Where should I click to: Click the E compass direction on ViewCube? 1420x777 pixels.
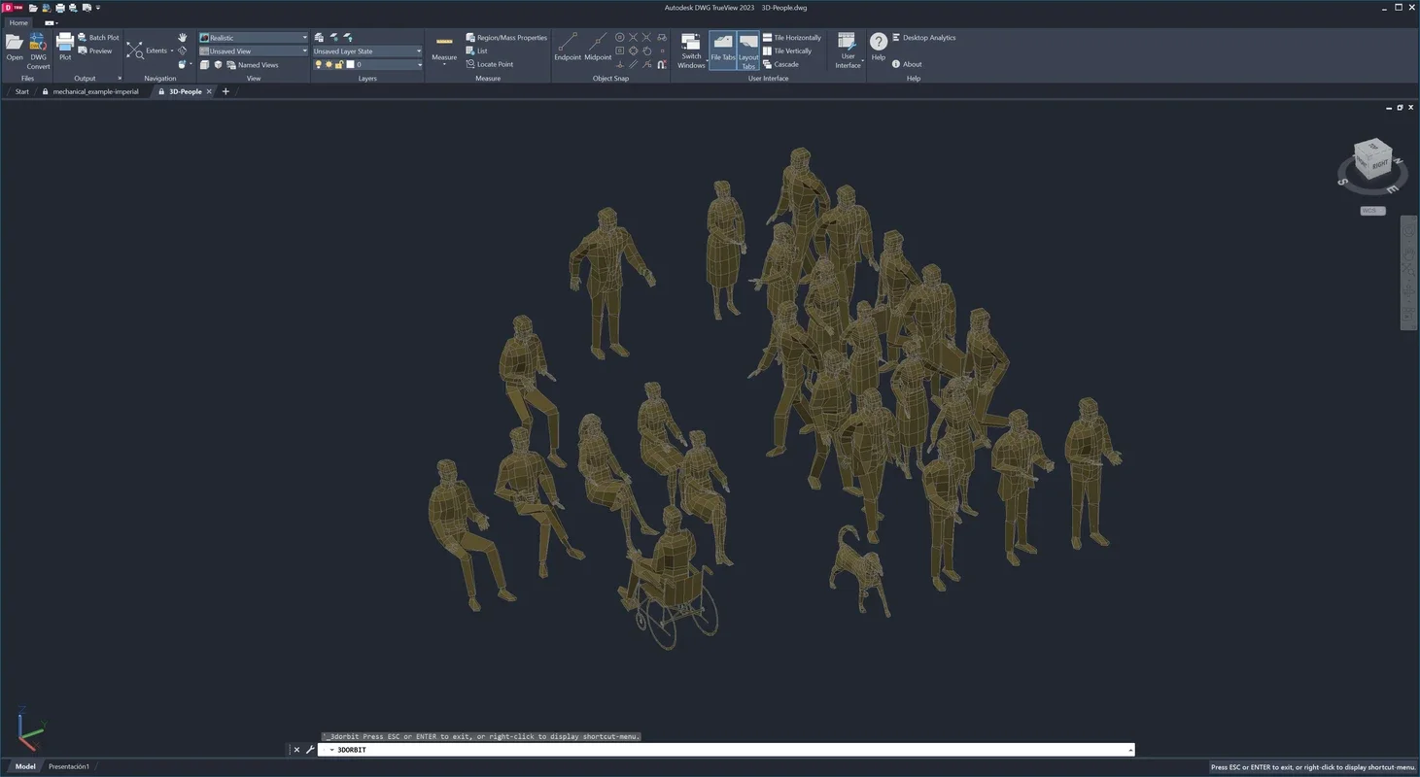(x=1392, y=187)
